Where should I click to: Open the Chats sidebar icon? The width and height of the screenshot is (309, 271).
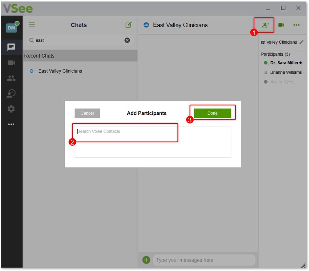(11, 47)
